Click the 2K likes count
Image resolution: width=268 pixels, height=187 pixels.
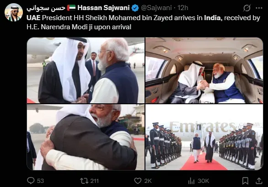[x=148, y=181]
